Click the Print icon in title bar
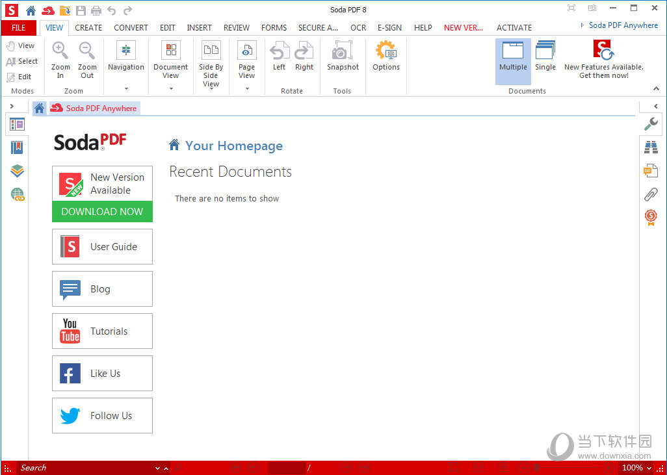Viewport: 667px width, 475px height. click(x=97, y=10)
